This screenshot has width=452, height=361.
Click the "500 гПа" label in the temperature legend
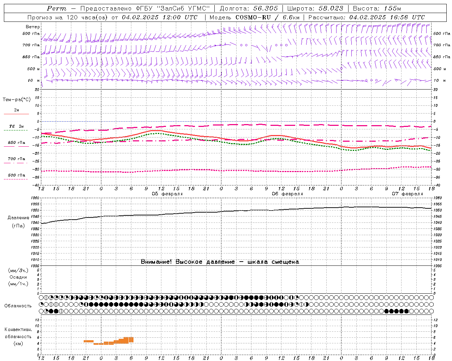tap(16, 175)
